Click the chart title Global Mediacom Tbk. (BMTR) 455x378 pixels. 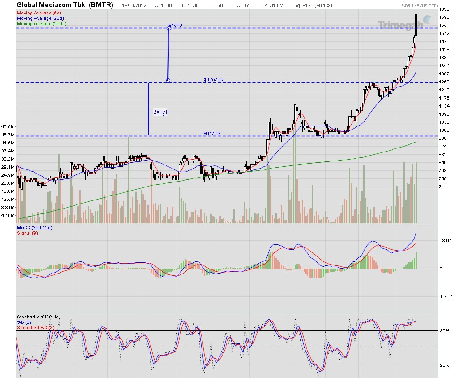click(64, 5)
